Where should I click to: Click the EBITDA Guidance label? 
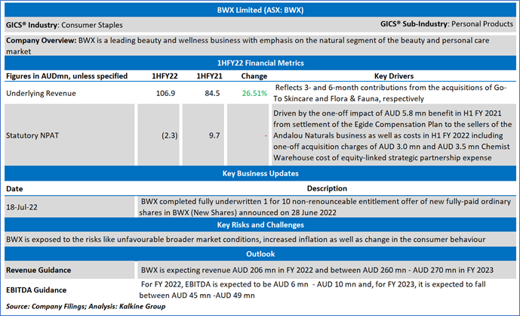[x=36, y=290]
